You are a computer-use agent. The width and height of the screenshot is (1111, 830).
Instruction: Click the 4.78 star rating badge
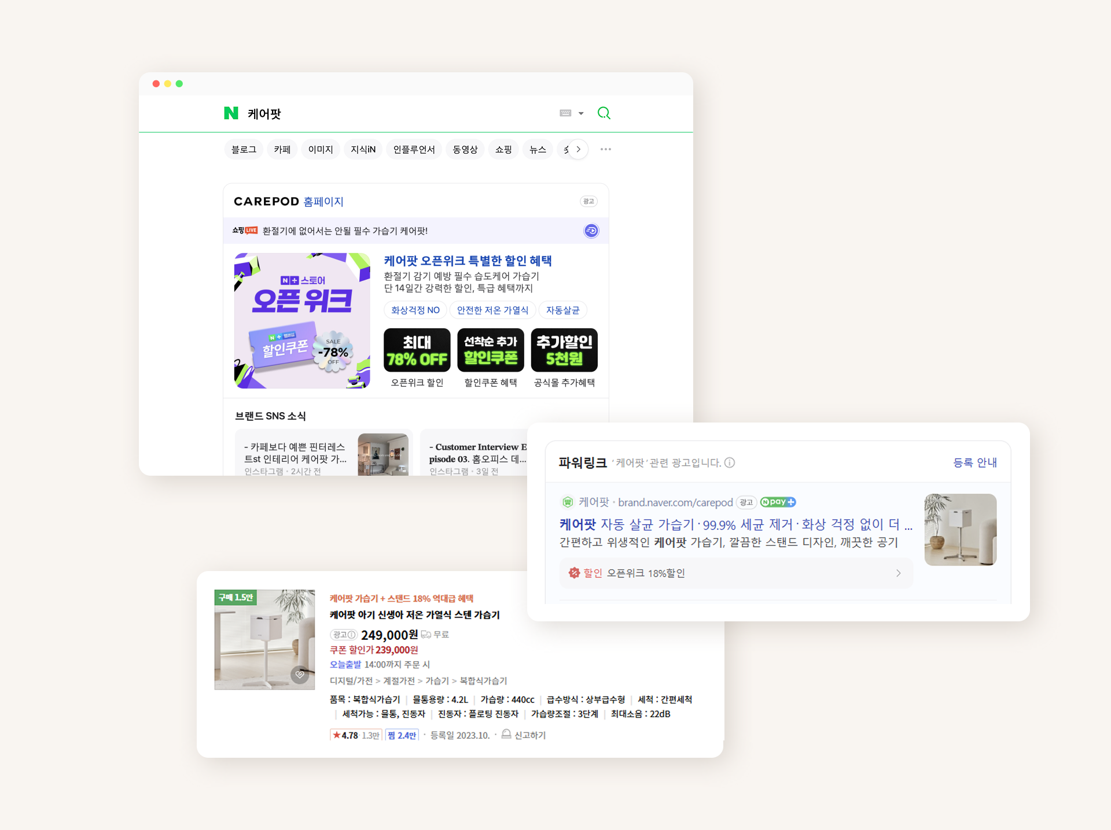pos(356,735)
